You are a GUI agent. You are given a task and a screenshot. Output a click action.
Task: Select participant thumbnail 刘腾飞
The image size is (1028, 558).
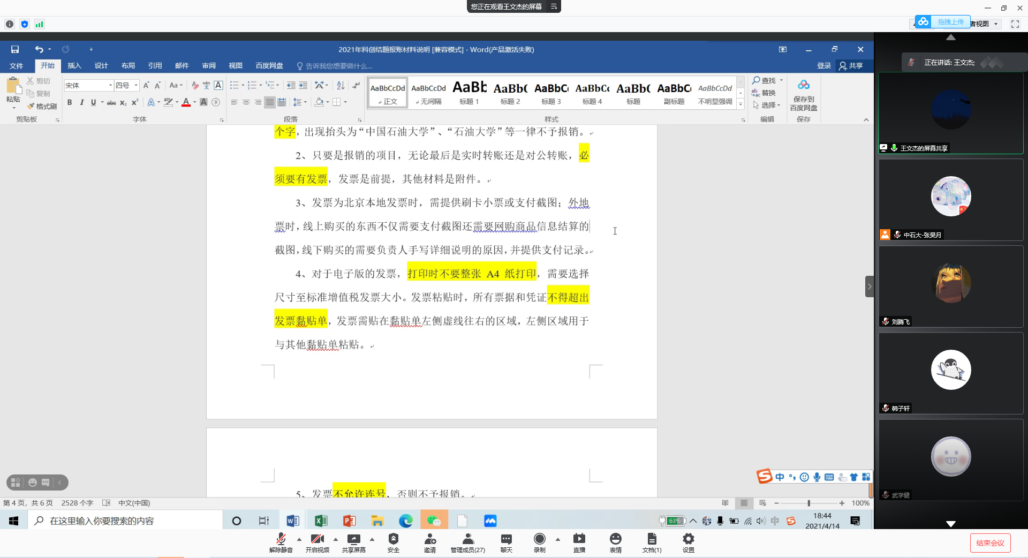950,286
